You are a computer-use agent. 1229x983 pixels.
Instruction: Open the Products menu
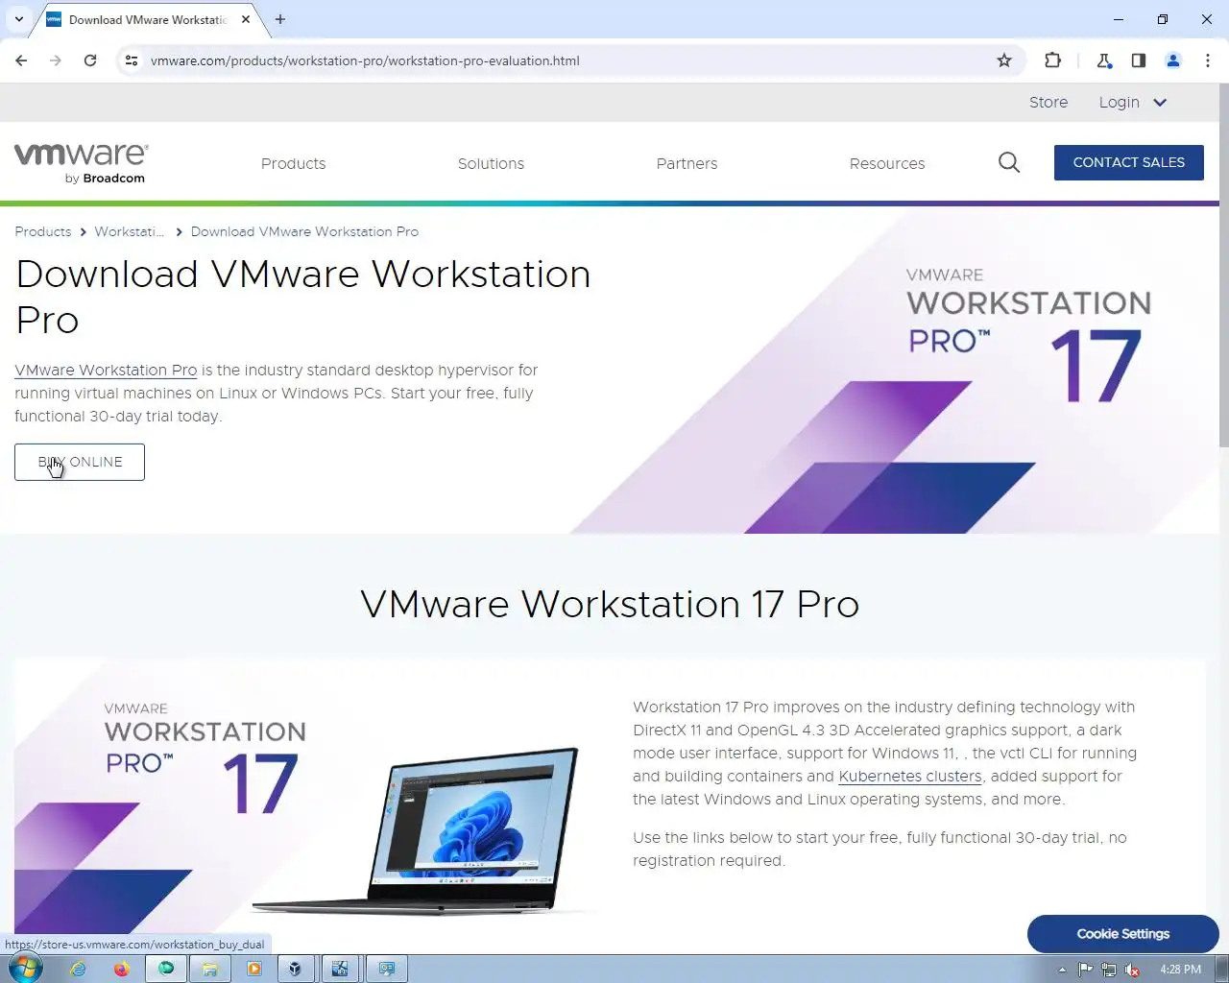click(x=294, y=163)
